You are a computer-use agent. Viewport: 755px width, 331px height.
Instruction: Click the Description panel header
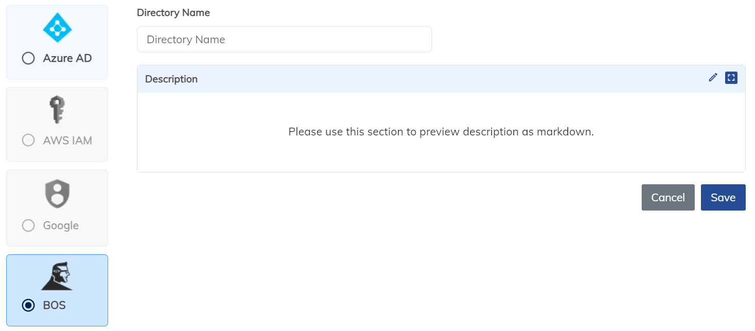(x=441, y=79)
